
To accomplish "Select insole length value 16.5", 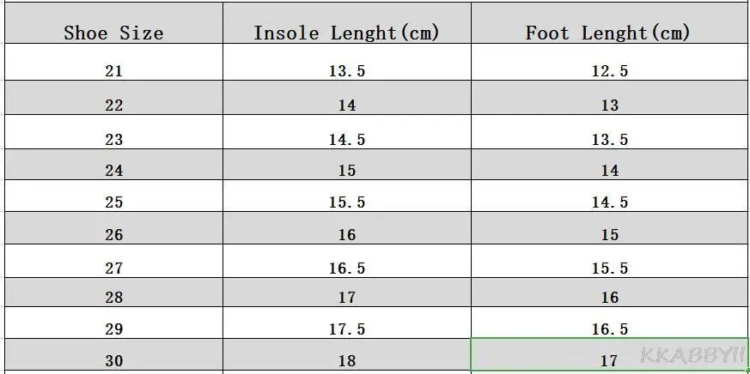I will point(346,268).
